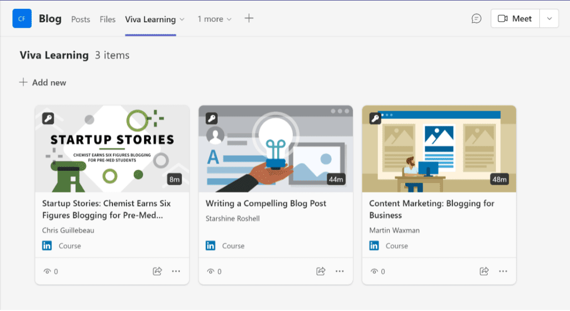Viewport: 570px width, 311px height.
Task: Click the 48m duration badge
Action: click(x=499, y=179)
